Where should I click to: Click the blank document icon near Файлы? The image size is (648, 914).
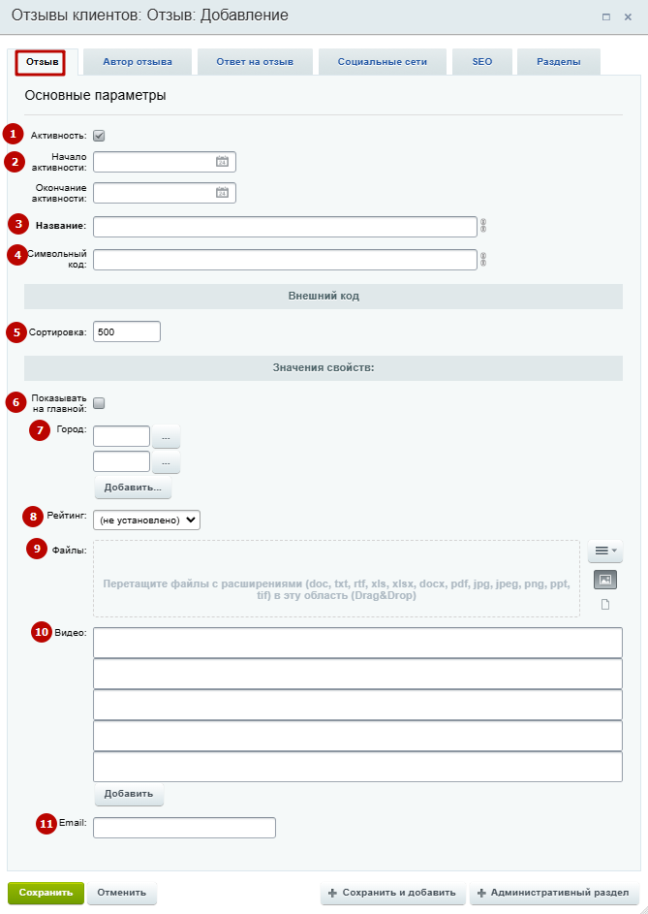coord(604,605)
